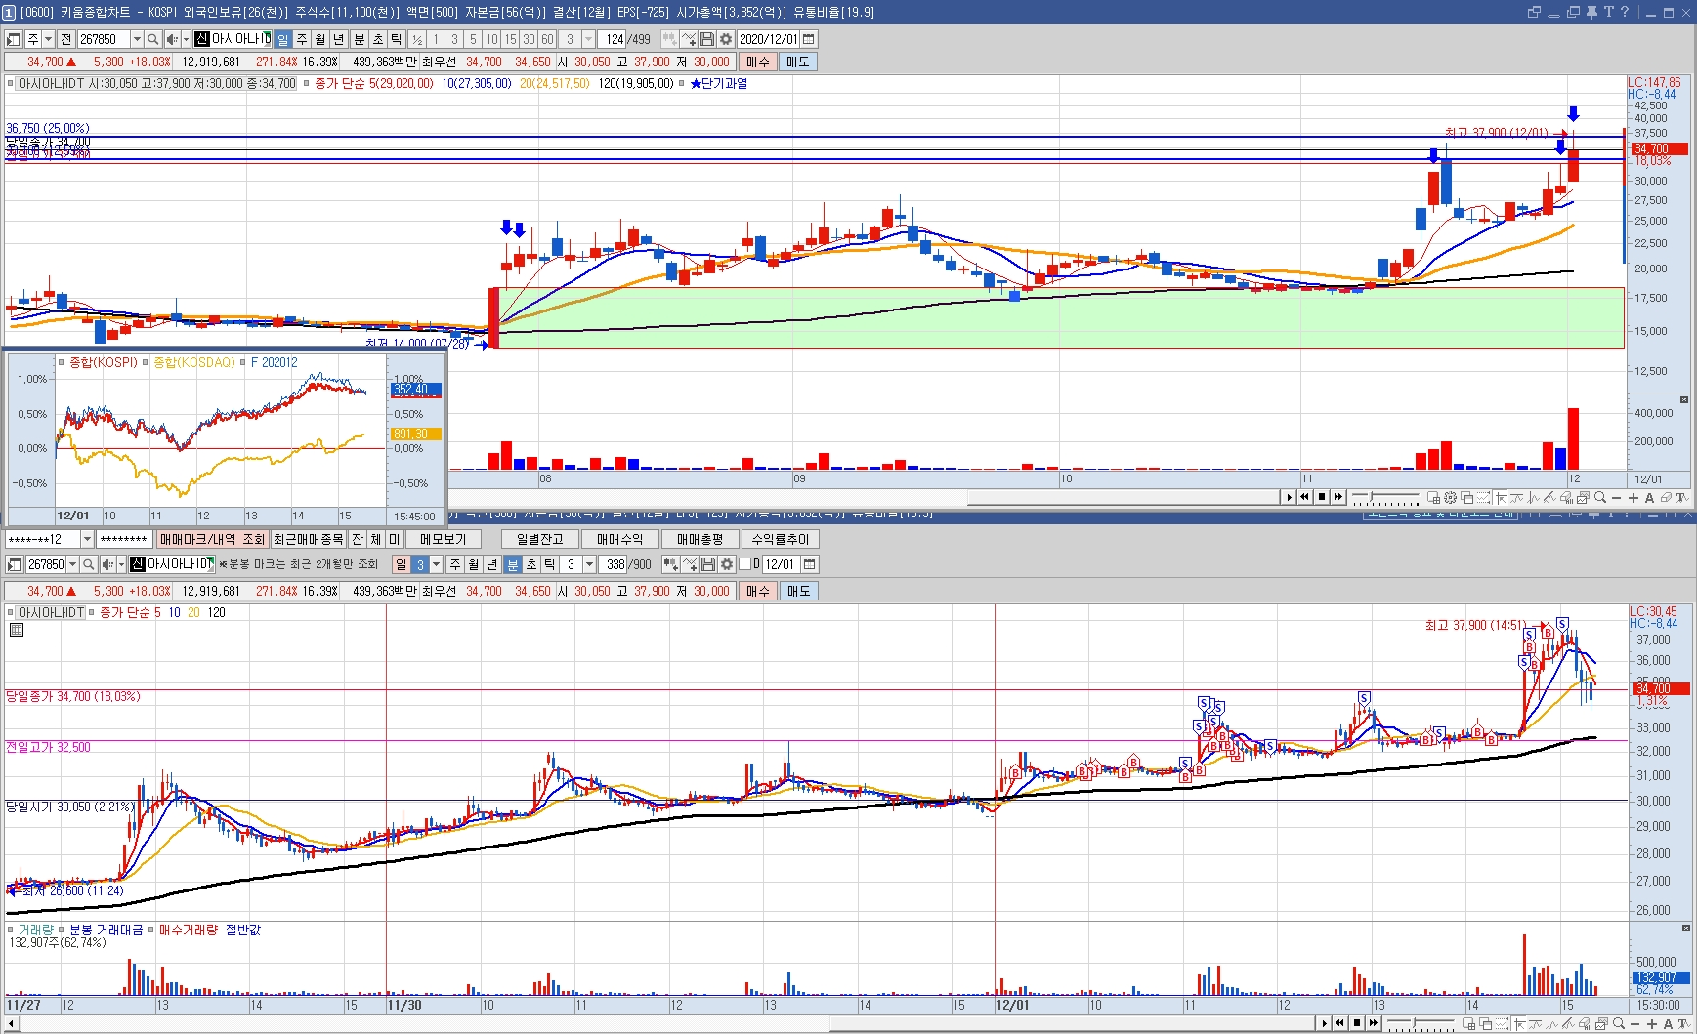Click minus zoom-out icon in upper chart bottom bar
1697x1034 pixels.
1616,498
